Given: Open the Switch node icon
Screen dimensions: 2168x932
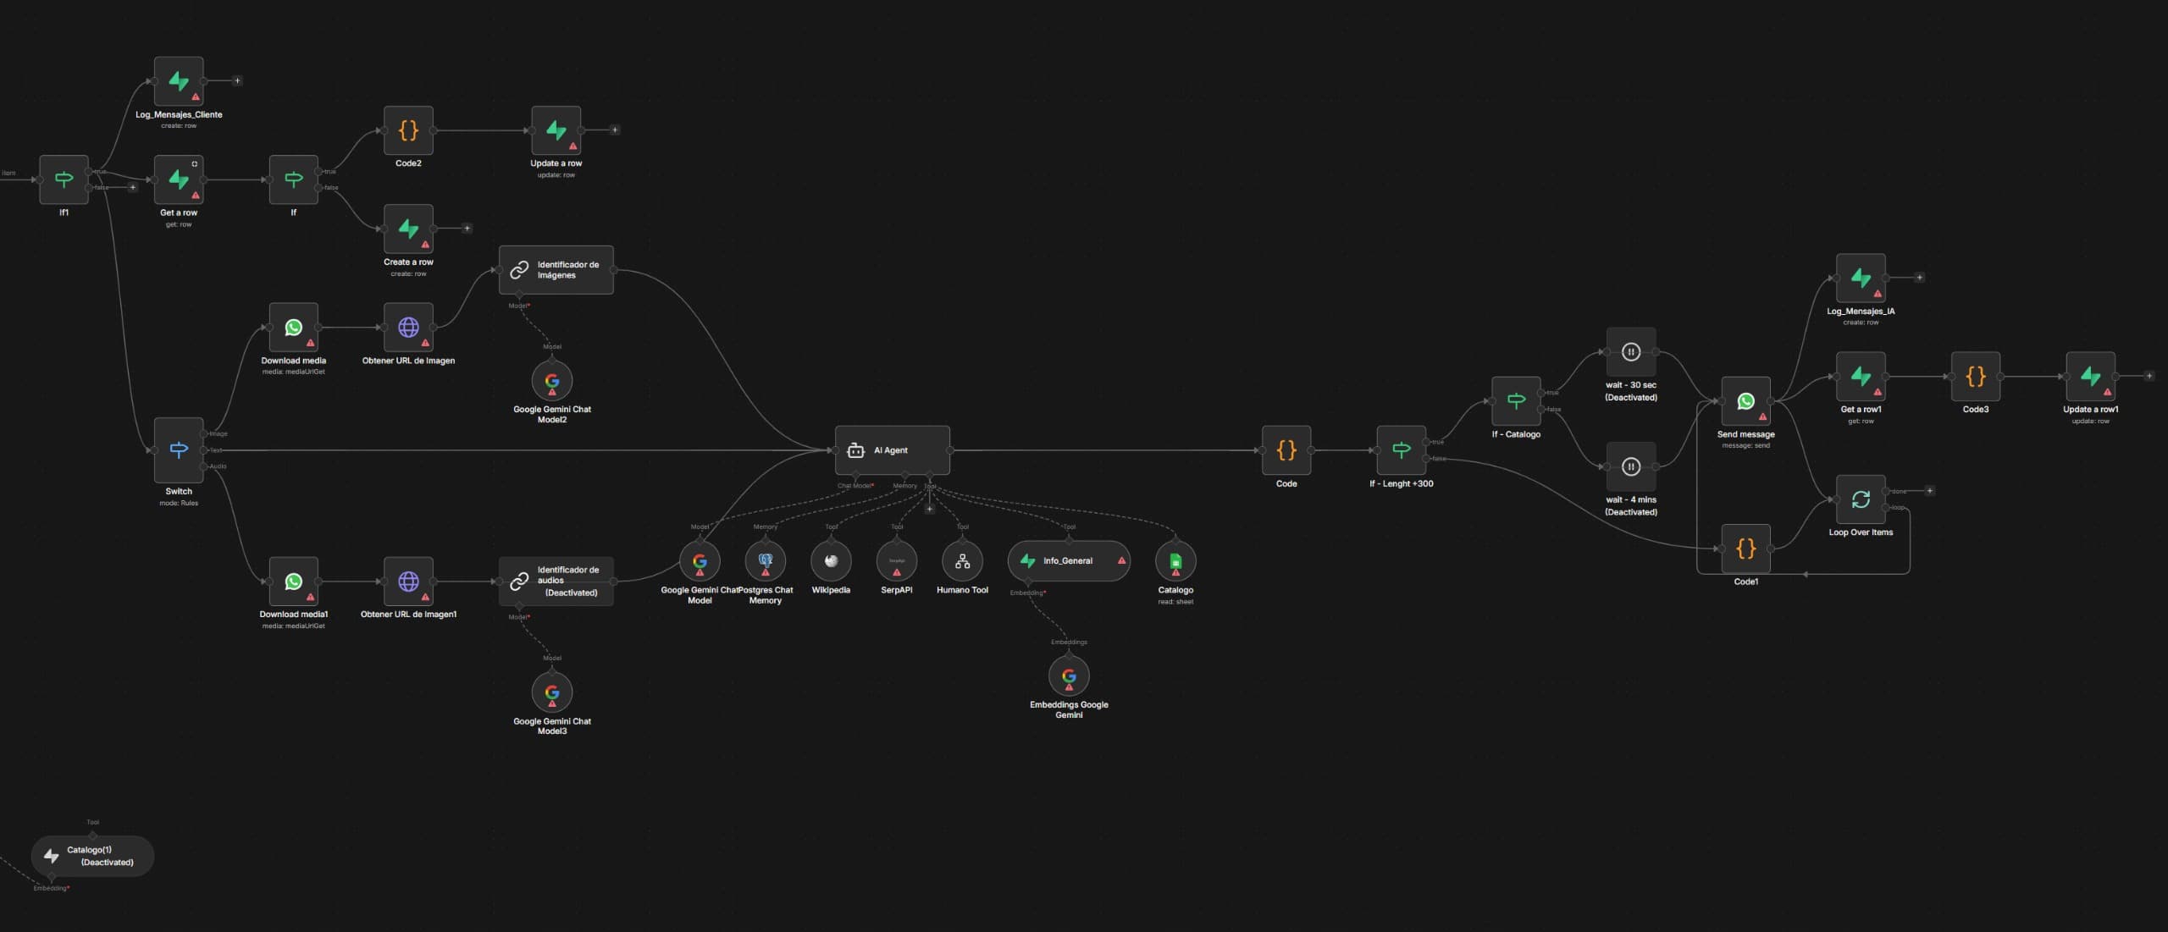Looking at the screenshot, I should coord(179,450).
